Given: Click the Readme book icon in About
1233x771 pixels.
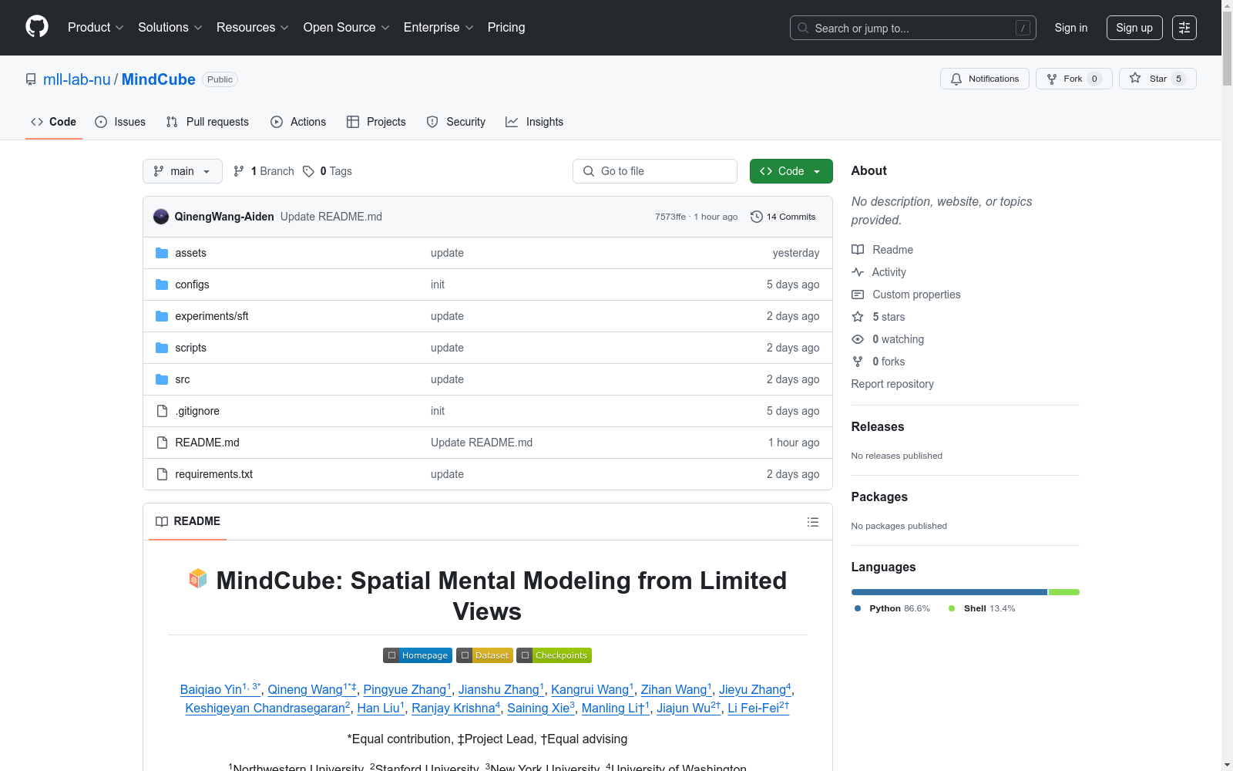Looking at the screenshot, I should pos(858,250).
